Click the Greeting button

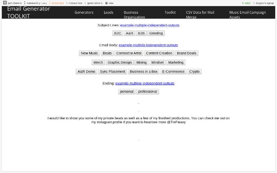point(156,33)
